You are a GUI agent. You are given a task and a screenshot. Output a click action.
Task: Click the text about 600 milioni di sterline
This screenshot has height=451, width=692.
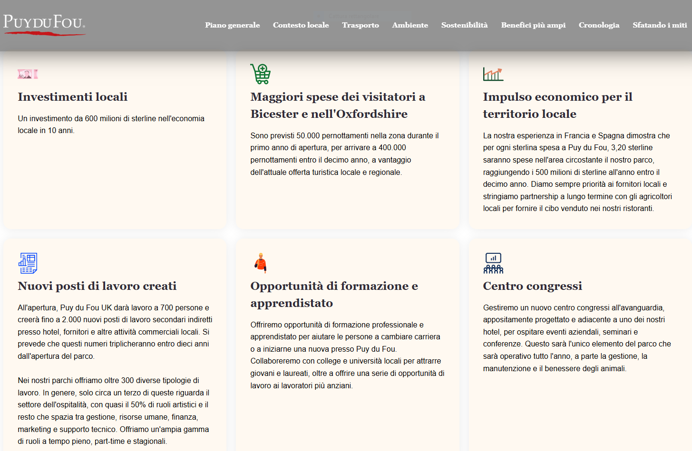pyautogui.click(x=111, y=125)
